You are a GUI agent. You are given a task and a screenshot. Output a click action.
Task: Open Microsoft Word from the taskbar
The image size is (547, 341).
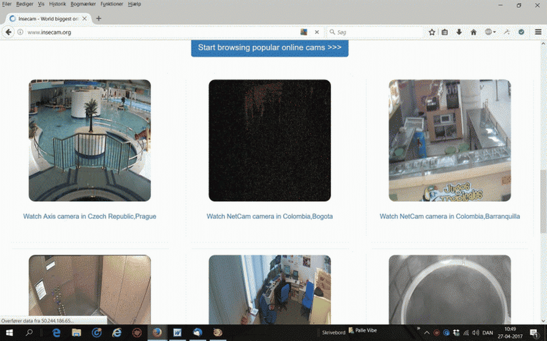point(177,332)
